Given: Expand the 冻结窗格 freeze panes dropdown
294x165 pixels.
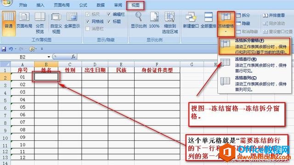Looking at the screenshot, I should [226, 32].
